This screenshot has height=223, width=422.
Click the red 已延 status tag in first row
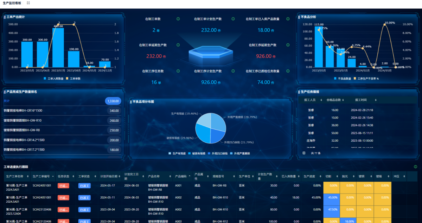pyautogui.click(x=63, y=185)
